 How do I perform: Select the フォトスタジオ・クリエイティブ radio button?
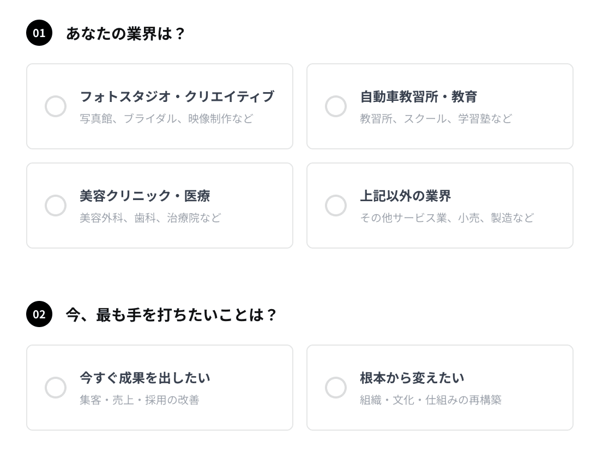pyautogui.click(x=56, y=106)
